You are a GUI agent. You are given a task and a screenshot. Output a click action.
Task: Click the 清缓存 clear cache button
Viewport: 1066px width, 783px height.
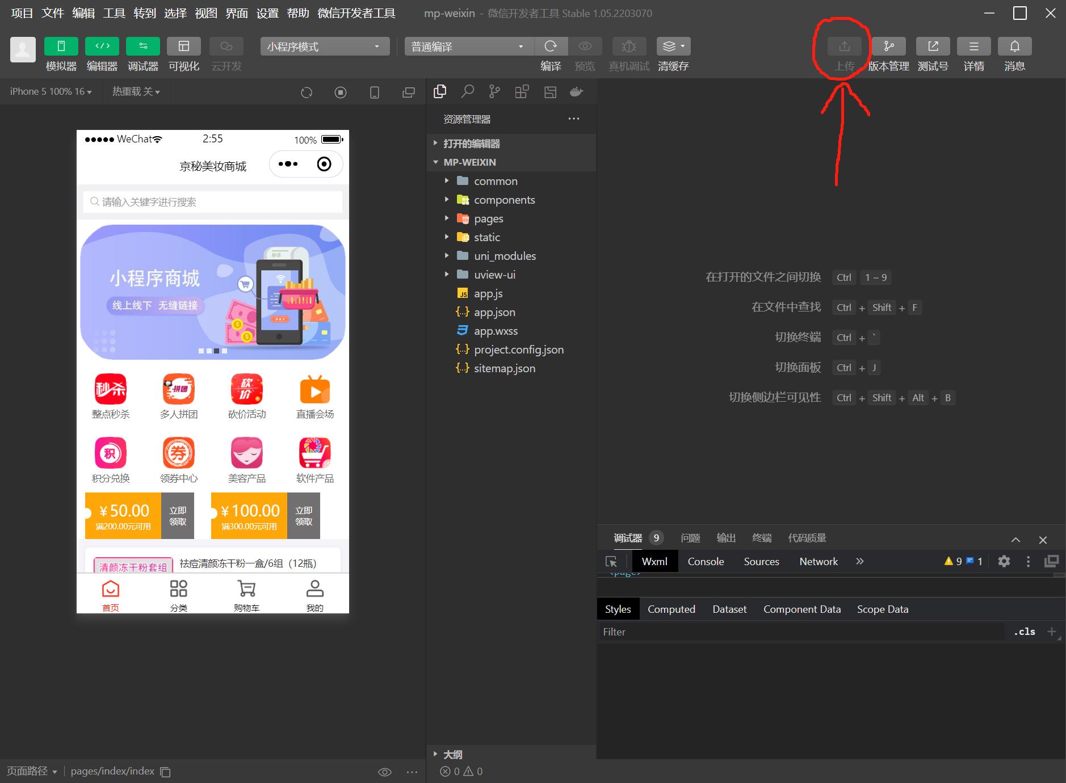click(x=674, y=46)
